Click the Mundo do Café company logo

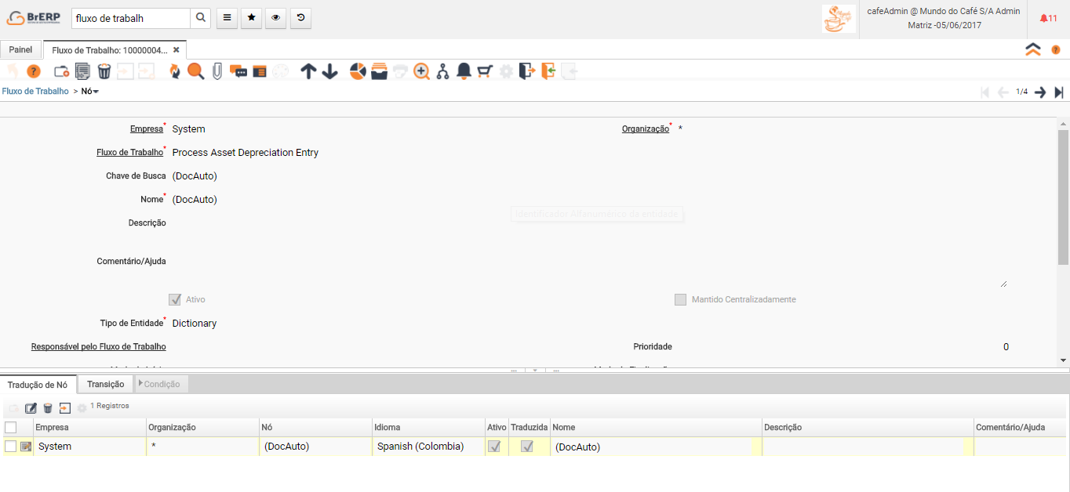pos(839,19)
